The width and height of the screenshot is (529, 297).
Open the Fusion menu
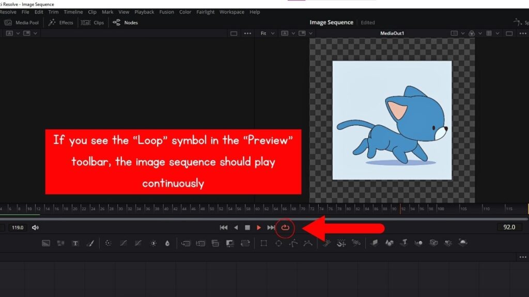pyautogui.click(x=166, y=12)
